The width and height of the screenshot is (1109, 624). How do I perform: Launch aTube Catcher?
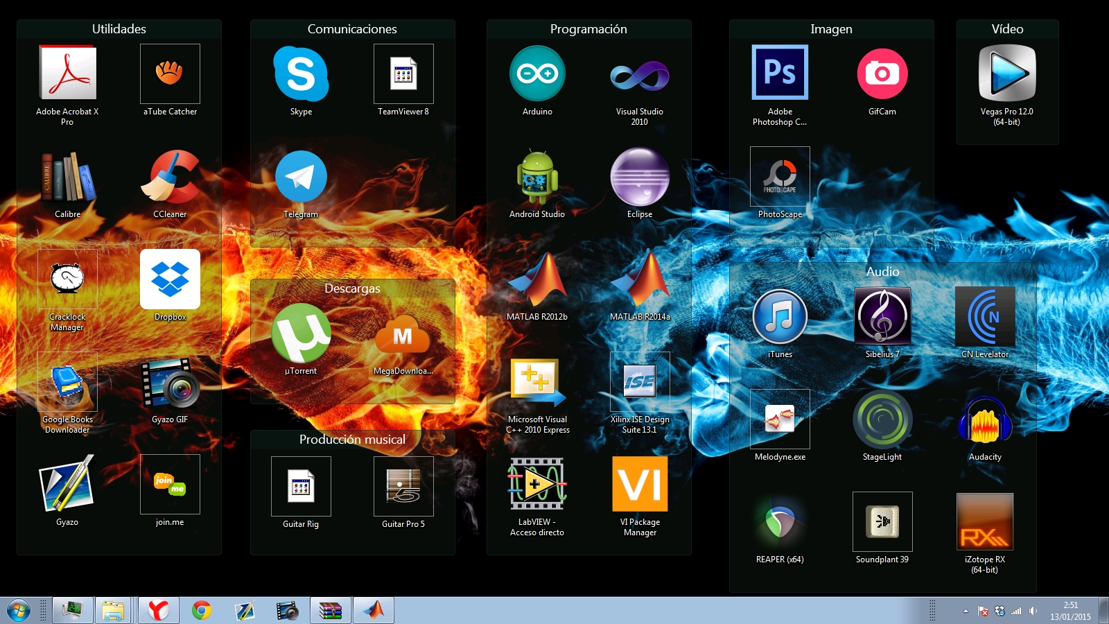[170, 73]
